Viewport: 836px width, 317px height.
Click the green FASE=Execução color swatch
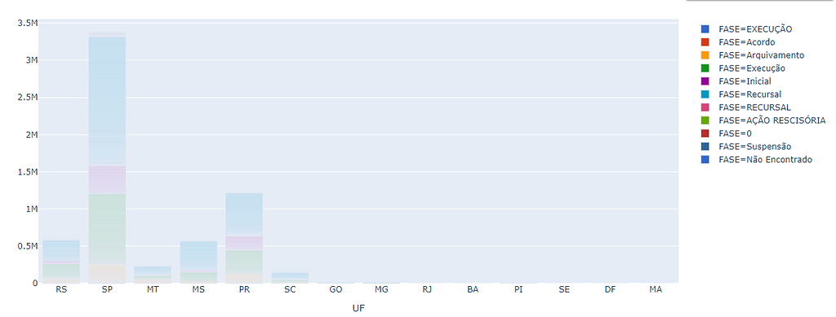(705, 68)
